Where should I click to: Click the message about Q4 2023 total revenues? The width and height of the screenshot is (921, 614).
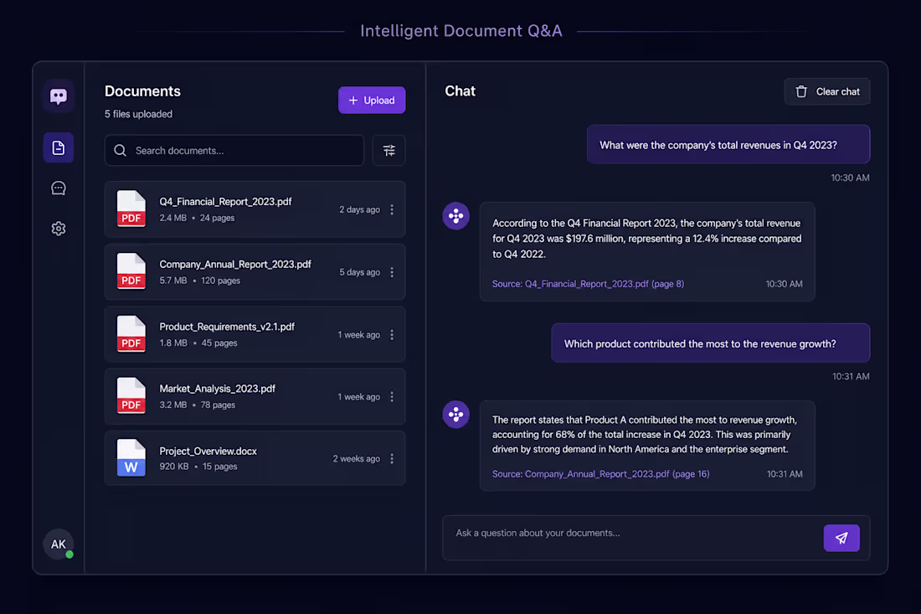pyautogui.click(x=728, y=145)
